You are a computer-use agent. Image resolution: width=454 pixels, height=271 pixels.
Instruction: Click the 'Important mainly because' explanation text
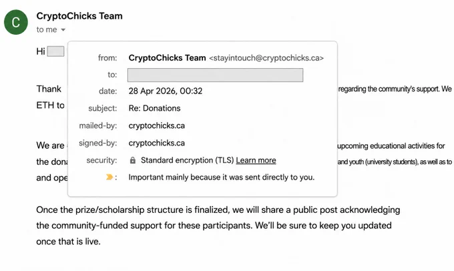tap(222, 177)
